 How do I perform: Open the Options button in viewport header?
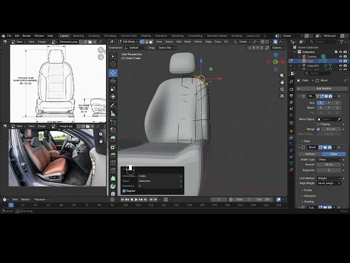click(x=278, y=48)
